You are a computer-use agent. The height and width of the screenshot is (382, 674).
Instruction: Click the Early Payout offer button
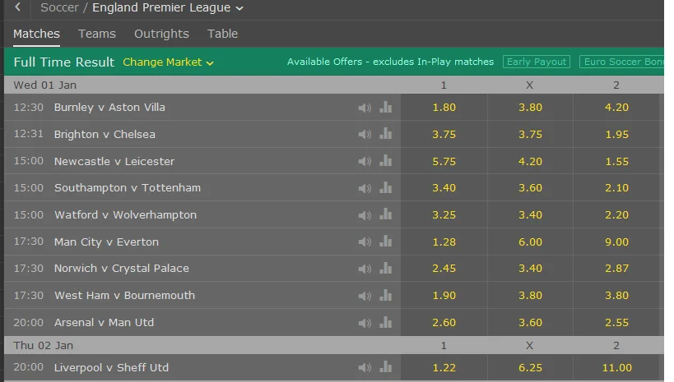pos(537,62)
